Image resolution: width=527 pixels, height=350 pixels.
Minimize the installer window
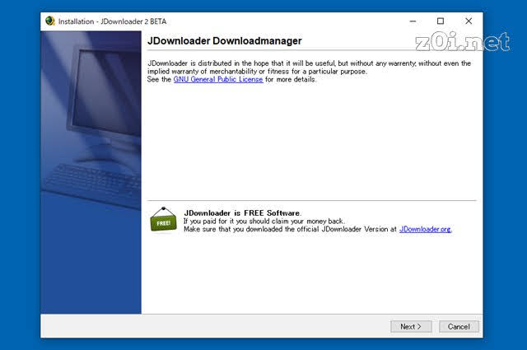click(x=413, y=21)
